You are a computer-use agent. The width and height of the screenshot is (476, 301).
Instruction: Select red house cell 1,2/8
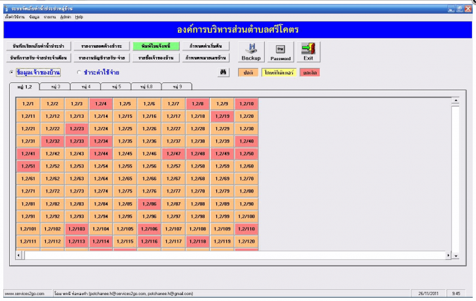[x=197, y=103]
